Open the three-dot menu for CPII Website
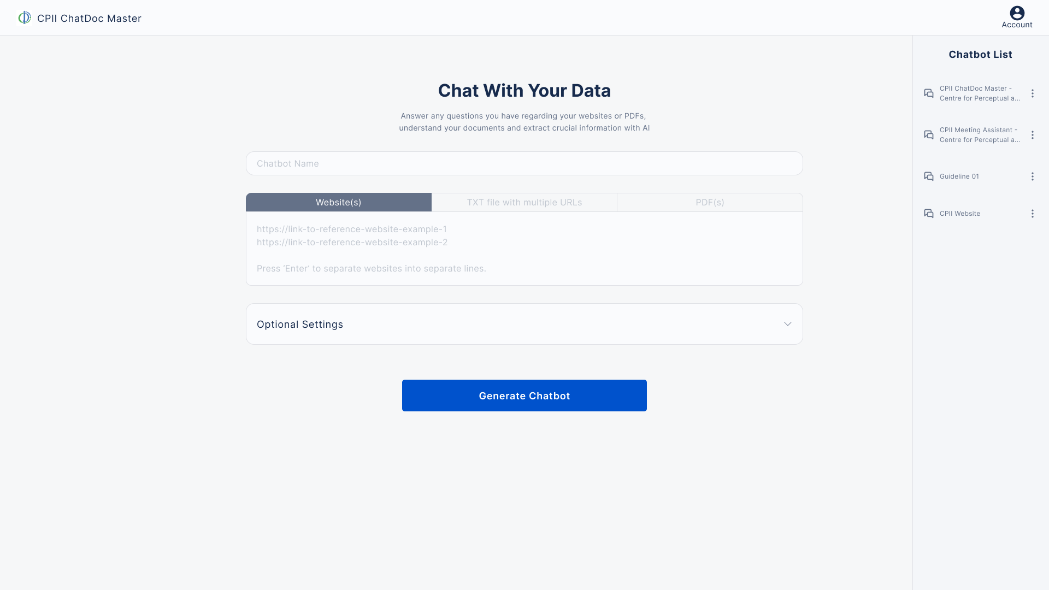 point(1033,214)
